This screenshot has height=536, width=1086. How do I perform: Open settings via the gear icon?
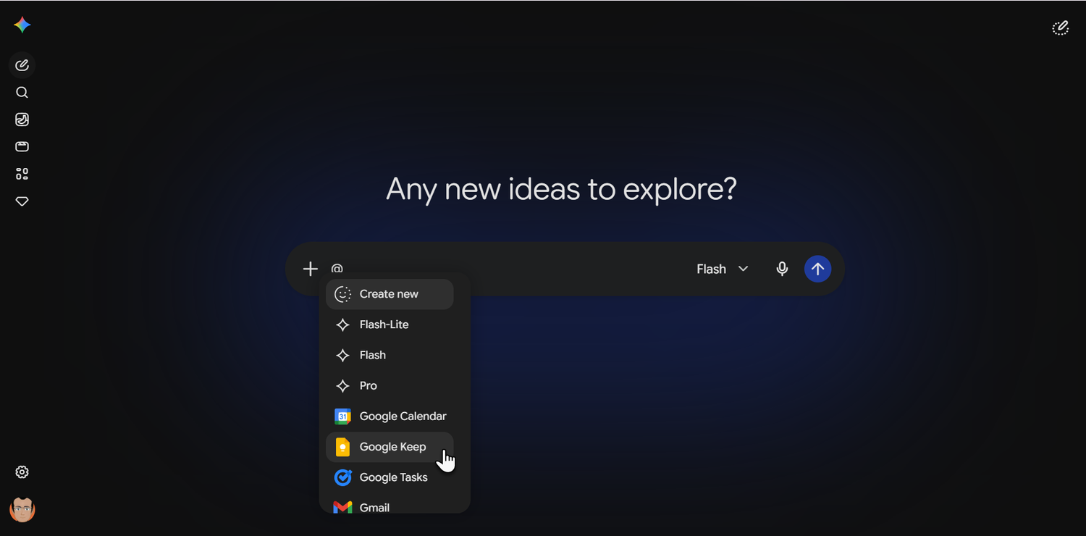pyautogui.click(x=22, y=472)
